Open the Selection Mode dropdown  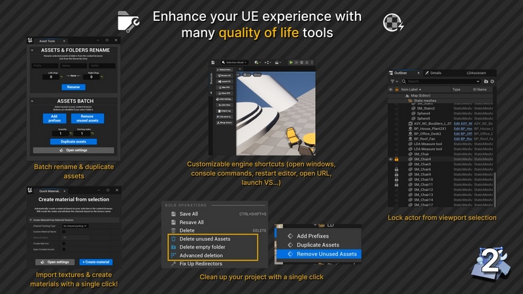point(234,62)
